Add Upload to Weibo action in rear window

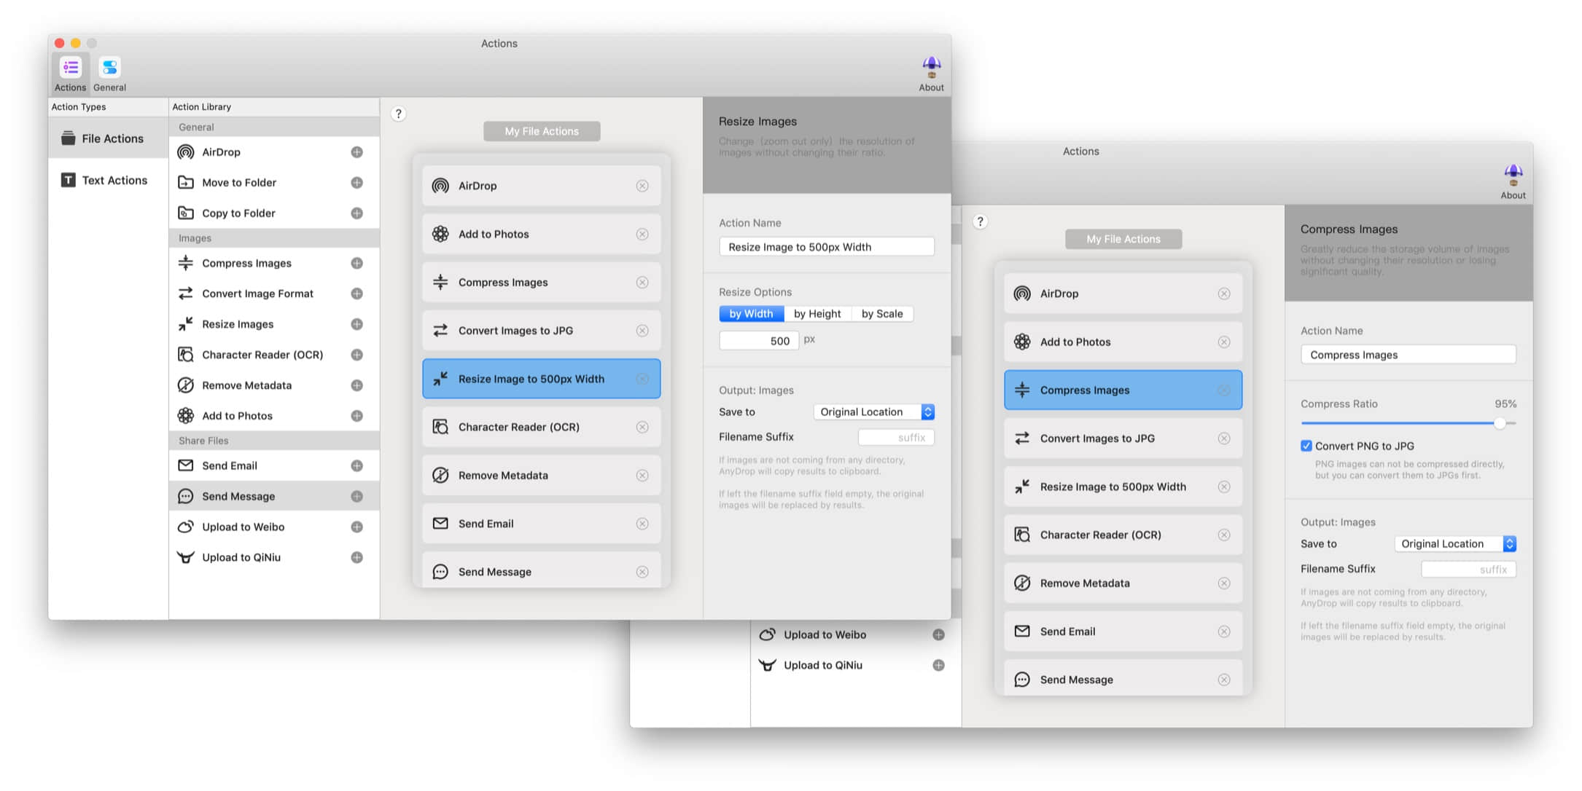[x=938, y=634]
